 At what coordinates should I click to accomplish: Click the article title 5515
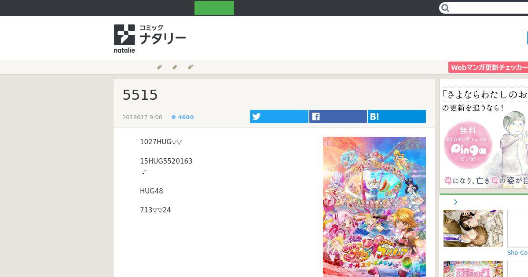click(x=140, y=95)
